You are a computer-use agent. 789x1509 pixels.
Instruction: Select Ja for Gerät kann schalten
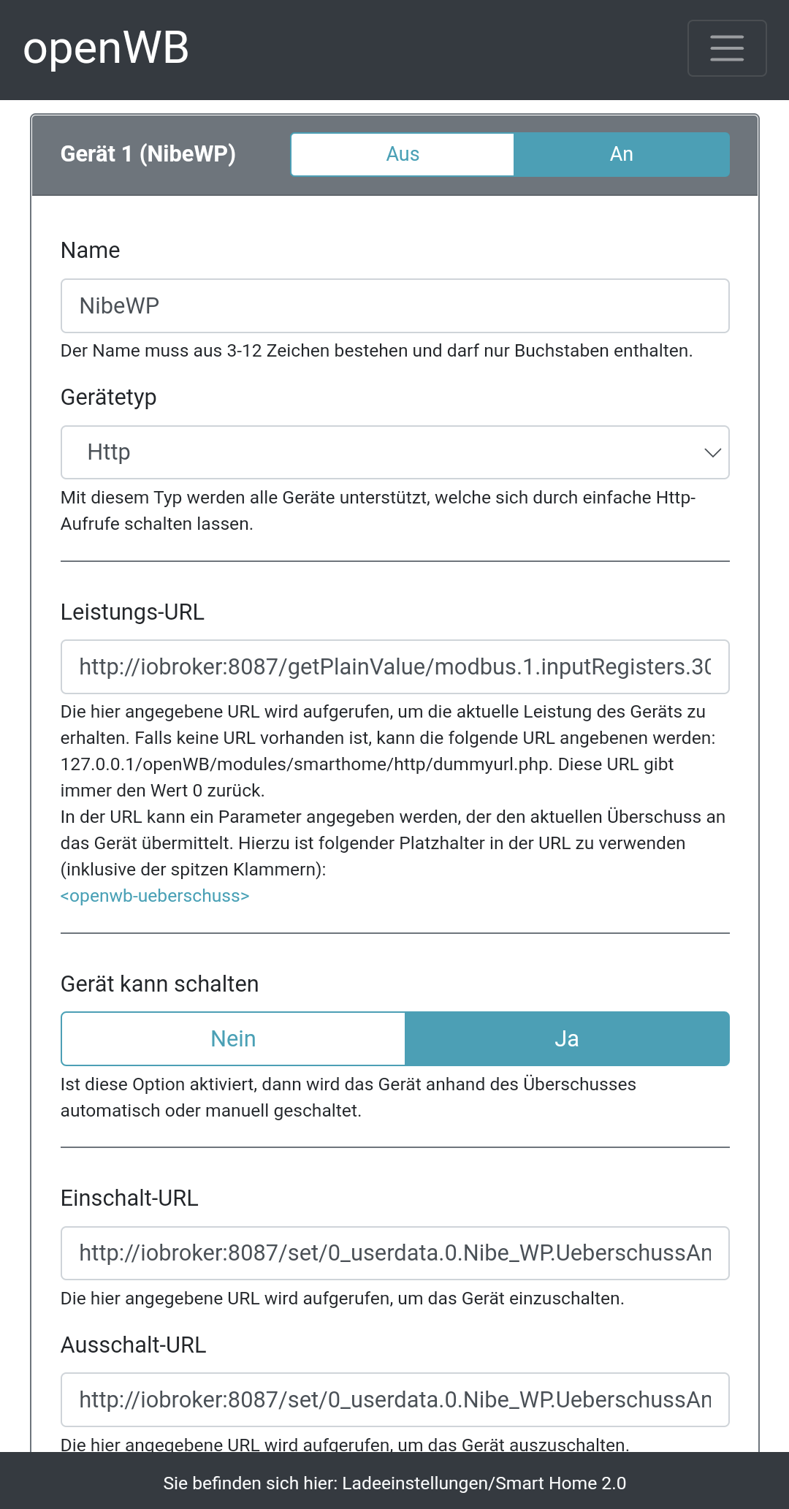(x=567, y=1038)
